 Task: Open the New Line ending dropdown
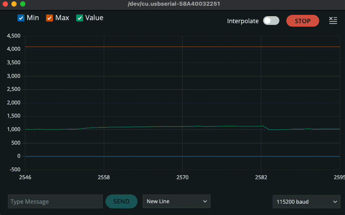(176, 202)
